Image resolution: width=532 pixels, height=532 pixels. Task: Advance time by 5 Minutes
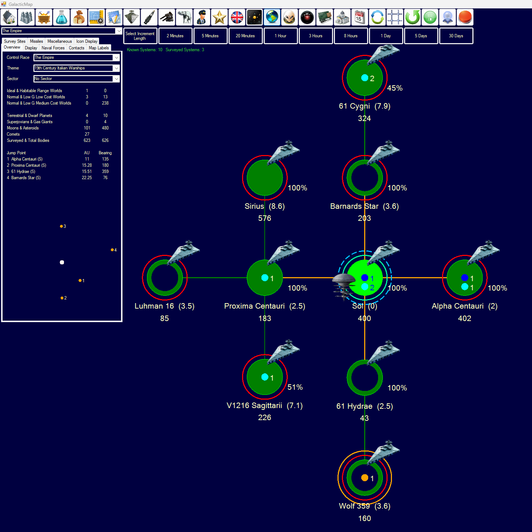[x=210, y=36]
